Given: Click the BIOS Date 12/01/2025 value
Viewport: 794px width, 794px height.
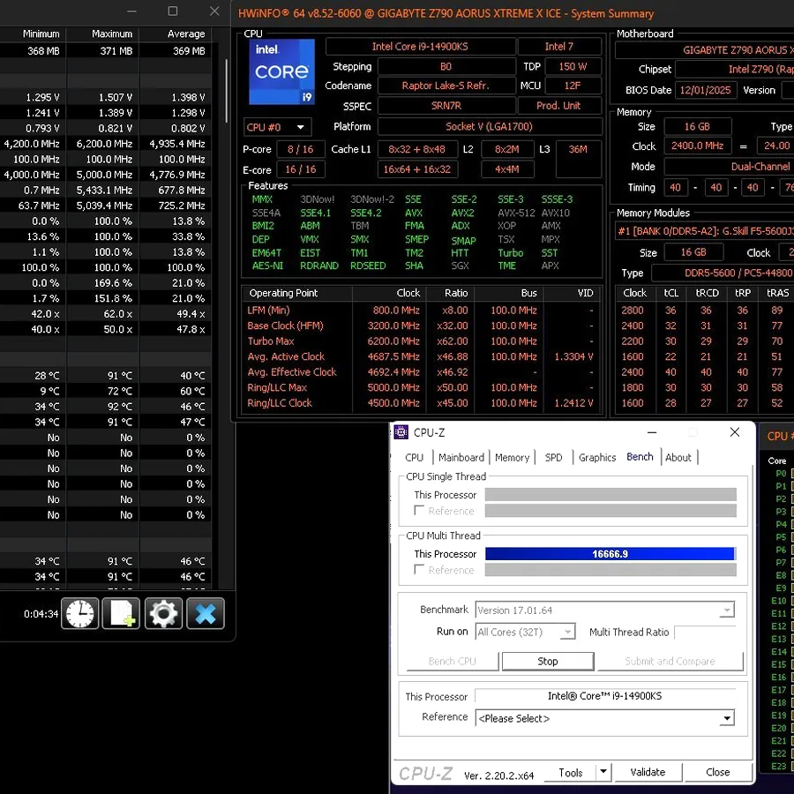Looking at the screenshot, I should coord(705,90).
